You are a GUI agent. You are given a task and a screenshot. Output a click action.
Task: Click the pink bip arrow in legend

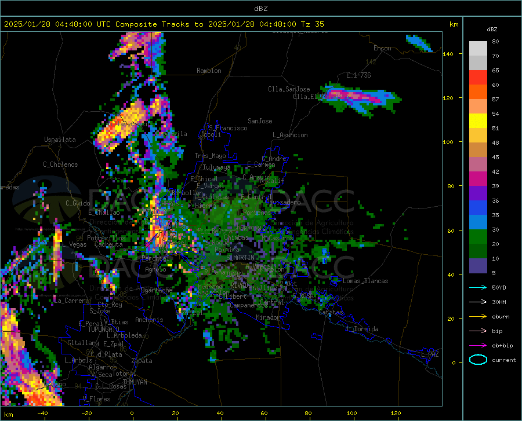(x=478, y=331)
